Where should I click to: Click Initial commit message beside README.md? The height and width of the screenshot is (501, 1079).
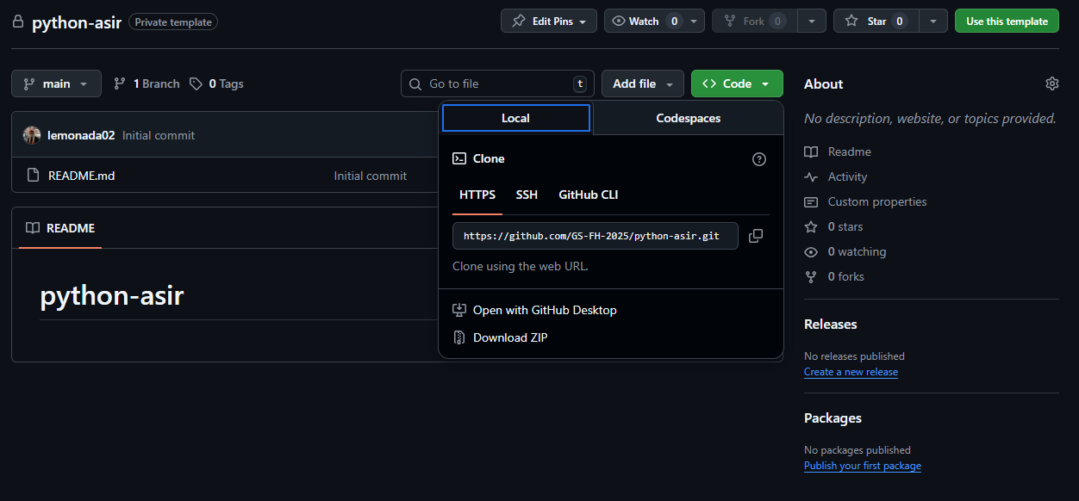[371, 176]
